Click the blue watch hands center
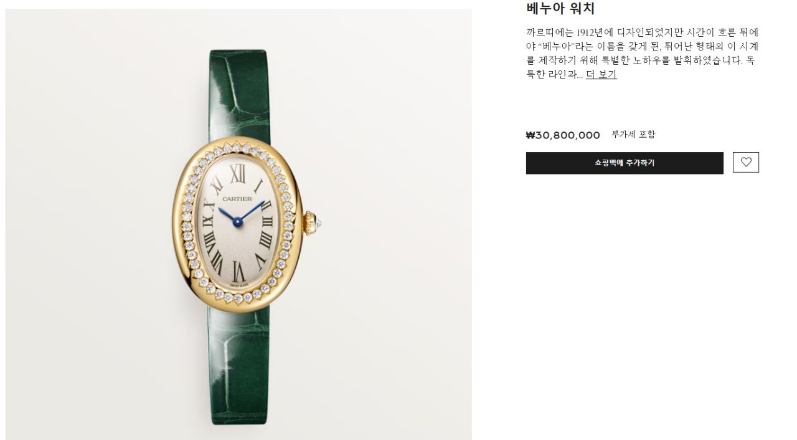Image resolution: width=797 pixels, height=440 pixels. pos(237,220)
